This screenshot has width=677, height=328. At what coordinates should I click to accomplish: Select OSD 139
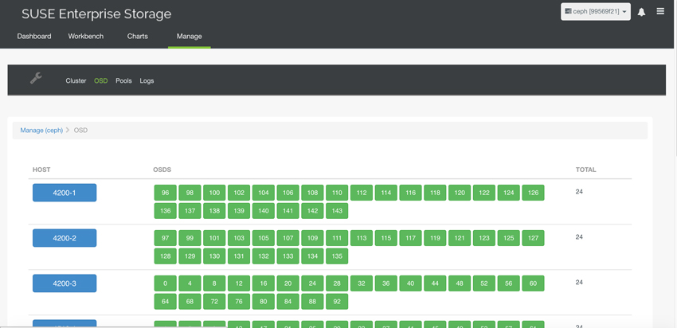click(x=239, y=211)
